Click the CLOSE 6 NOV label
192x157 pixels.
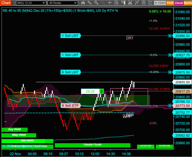coord(159,66)
